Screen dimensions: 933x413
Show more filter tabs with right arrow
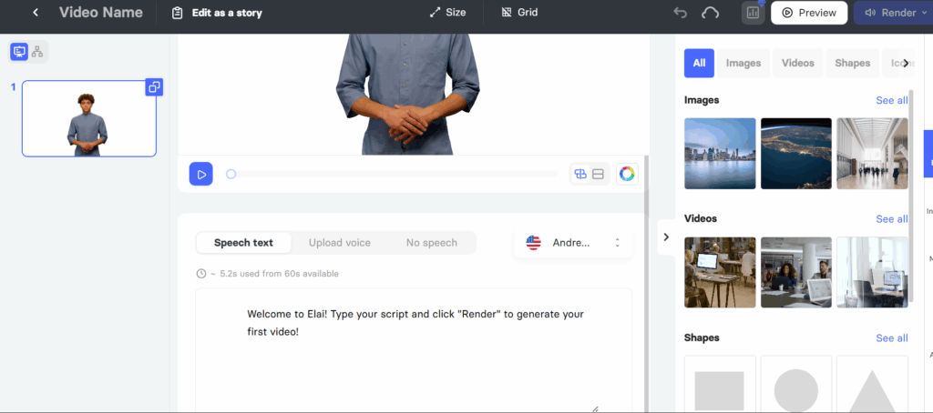[906, 63]
